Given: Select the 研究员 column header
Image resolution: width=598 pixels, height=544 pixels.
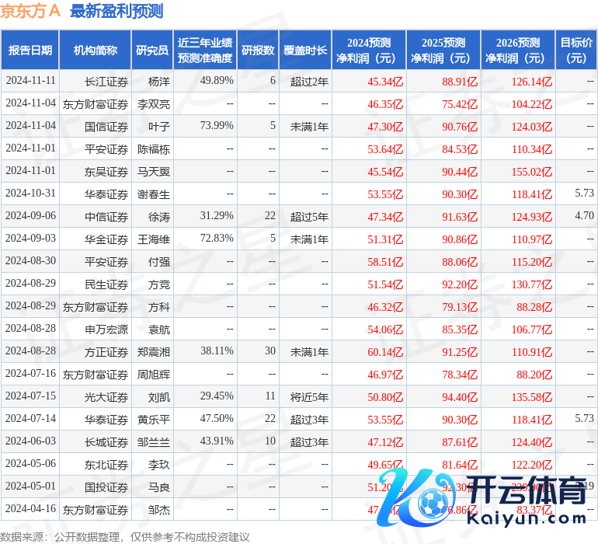Looking at the screenshot, I should [x=151, y=51].
